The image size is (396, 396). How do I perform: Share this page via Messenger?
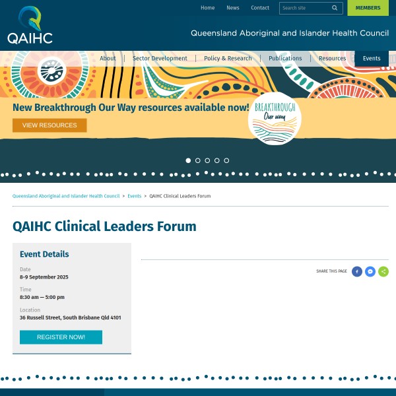coord(370,271)
